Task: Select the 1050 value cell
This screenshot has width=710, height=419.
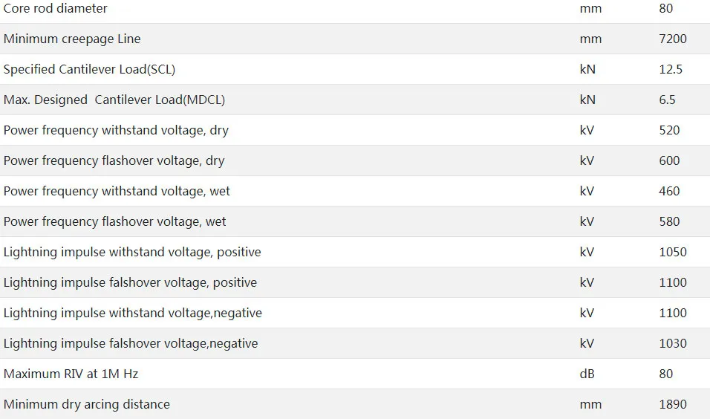Action: [x=673, y=253]
